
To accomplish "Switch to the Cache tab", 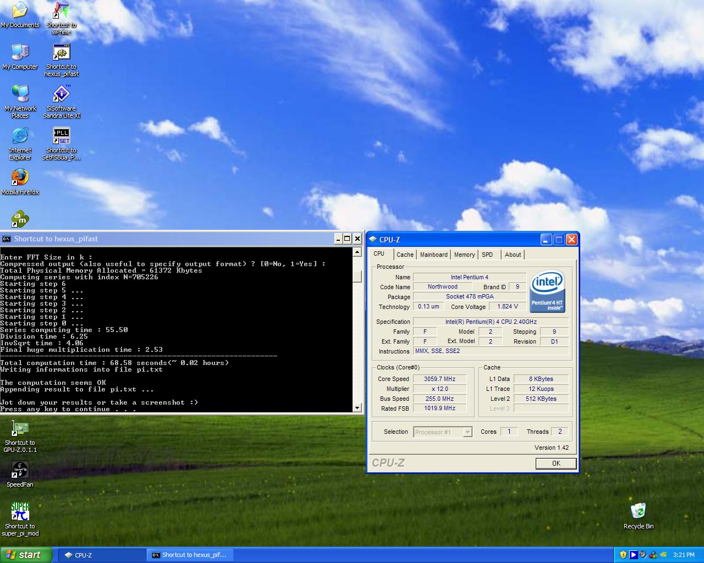I will coord(405,255).
